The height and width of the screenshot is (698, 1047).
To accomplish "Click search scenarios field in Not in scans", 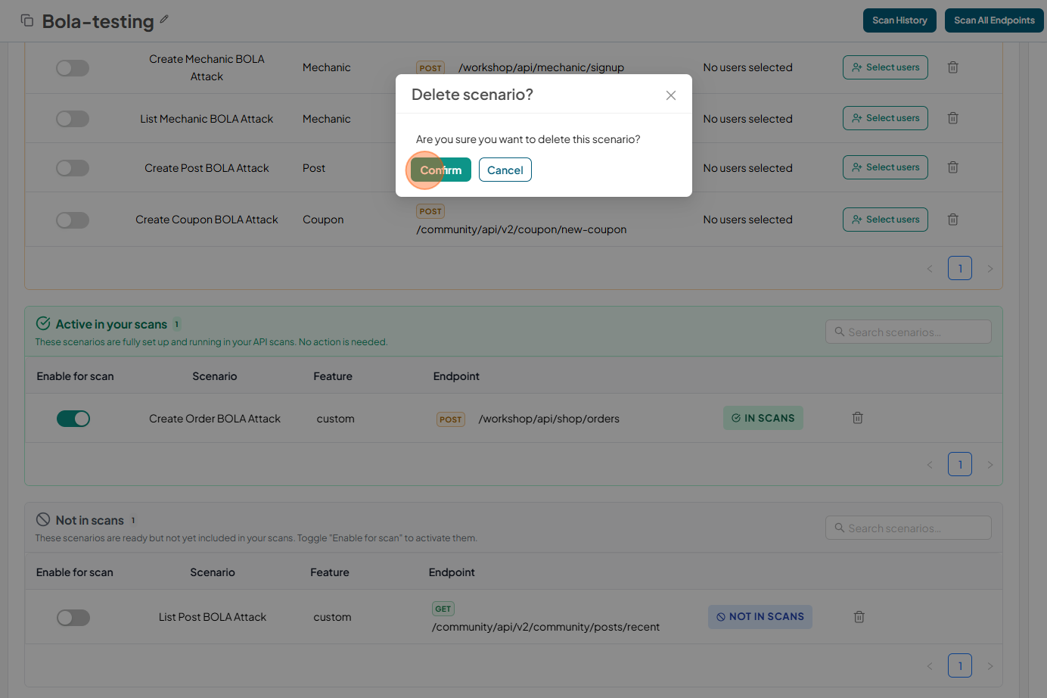I will (908, 528).
